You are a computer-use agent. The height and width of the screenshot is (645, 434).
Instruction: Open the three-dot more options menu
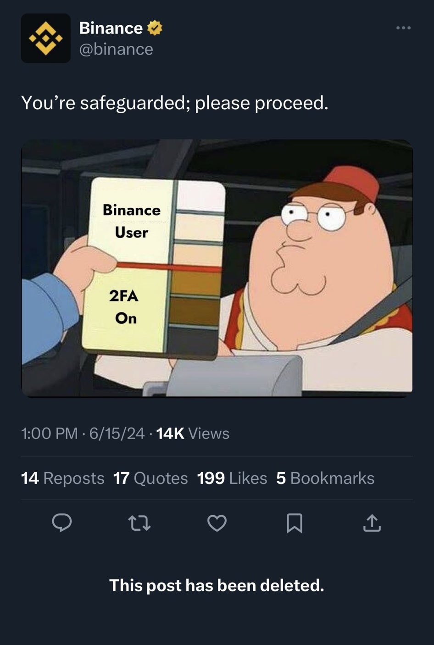click(x=403, y=28)
